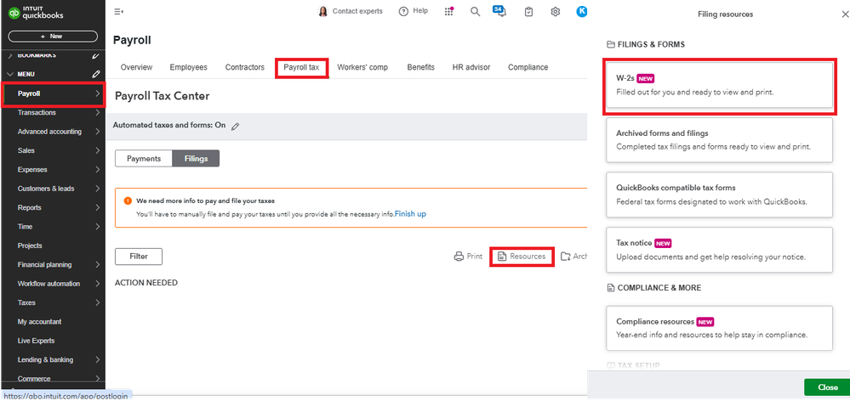Image resolution: width=850 pixels, height=401 pixels.
Task: Open the apps grid icon
Action: coord(449,11)
